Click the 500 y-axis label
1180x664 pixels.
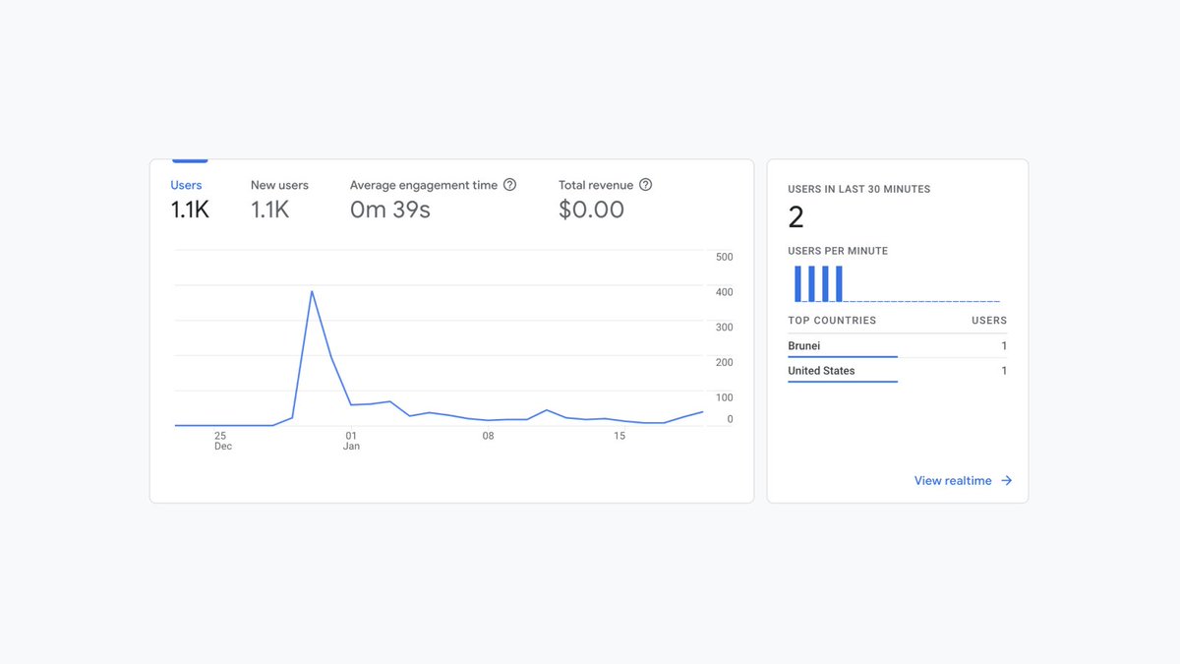point(725,258)
